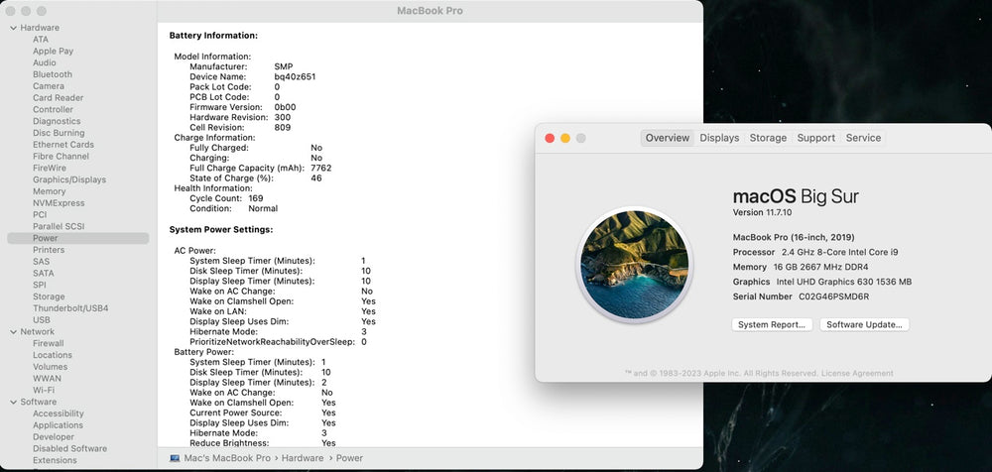Viewport: 992px width, 472px height.
Task: Select SAS in the sidebar
Action: tap(41, 262)
